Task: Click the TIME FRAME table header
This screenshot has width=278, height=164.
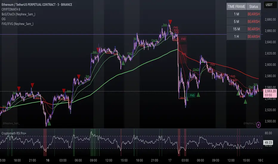Action: click(x=236, y=7)
